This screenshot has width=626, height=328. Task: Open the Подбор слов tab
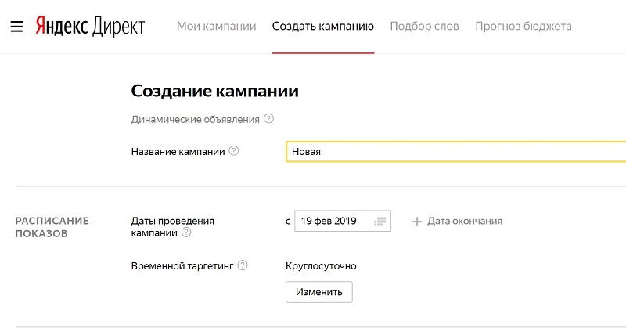point(424,27)
